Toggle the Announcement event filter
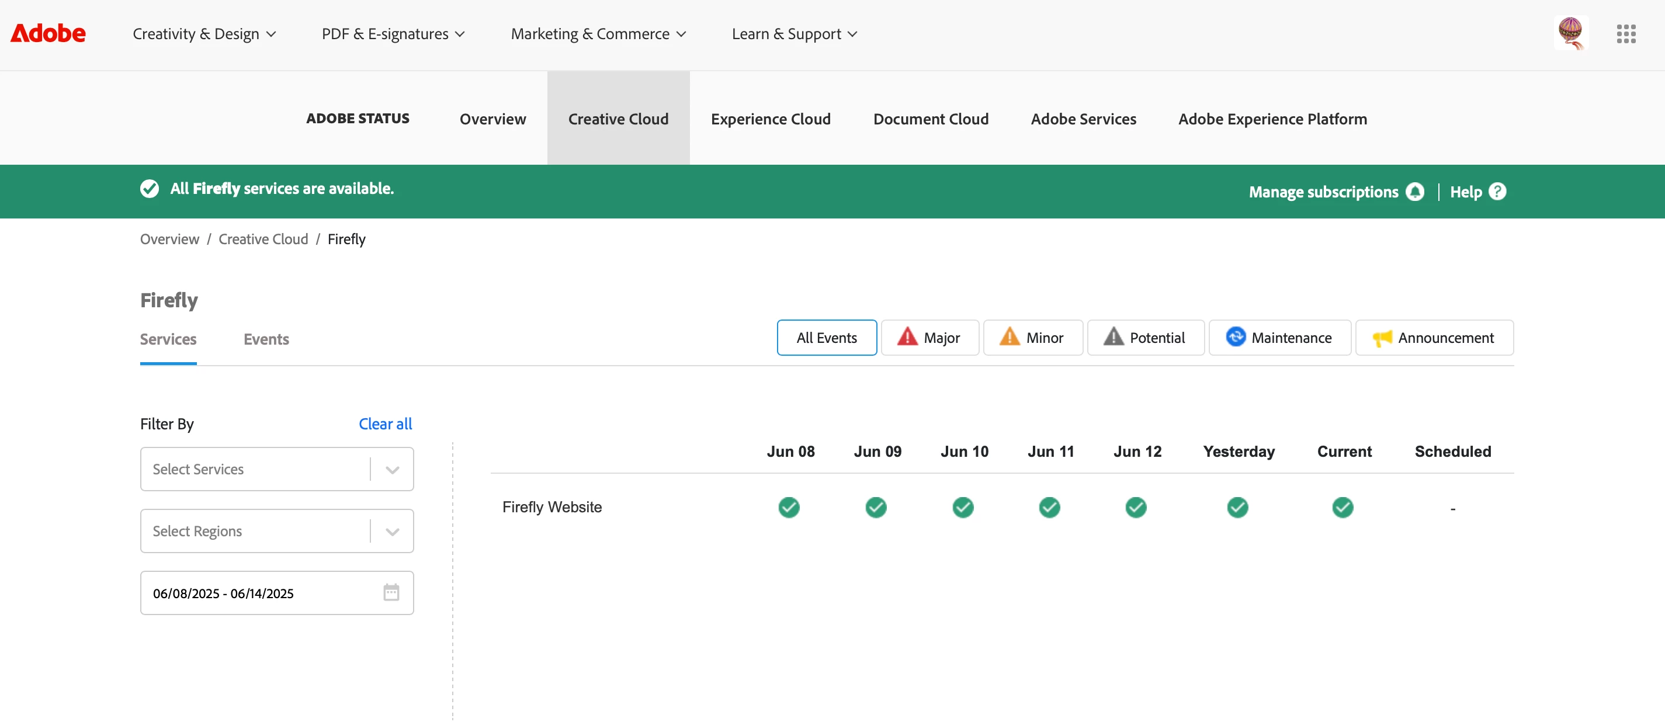1665x722 pixels. [x=1434, y=338]
